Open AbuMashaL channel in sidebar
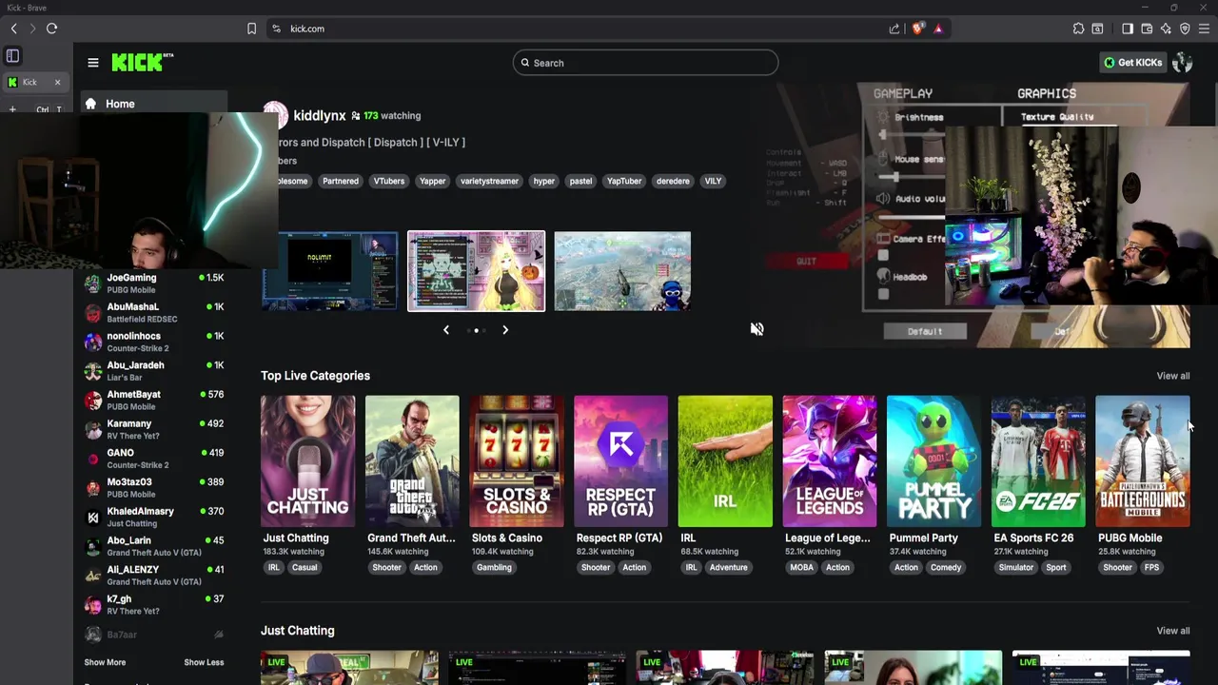Screen dimensions: 1218x685 tap(154, 313)
